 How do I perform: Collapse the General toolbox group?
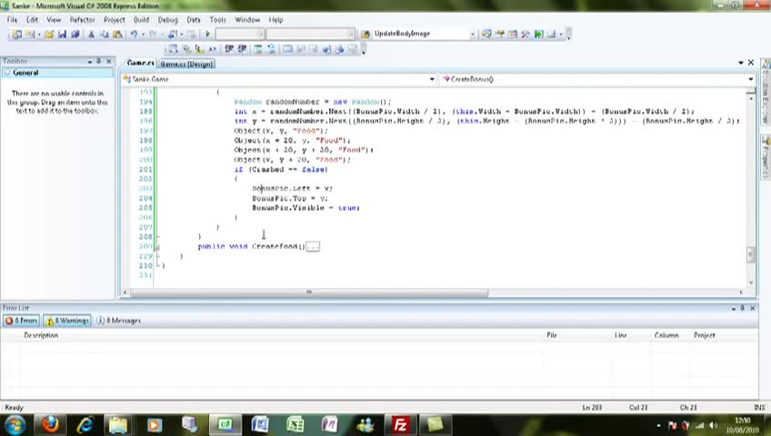tap(7, 73)
